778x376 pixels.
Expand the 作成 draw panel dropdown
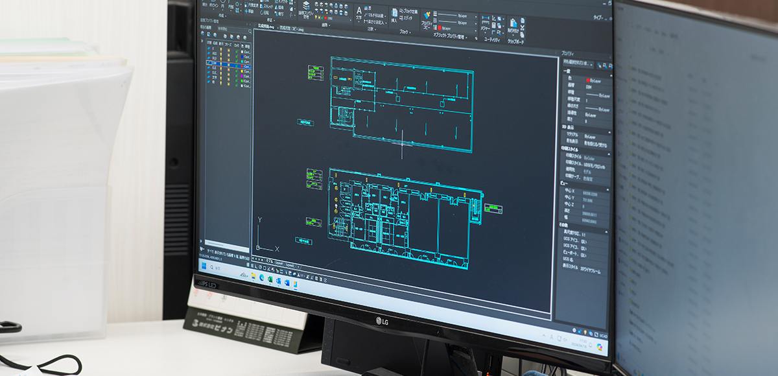[x=224, y=16]
